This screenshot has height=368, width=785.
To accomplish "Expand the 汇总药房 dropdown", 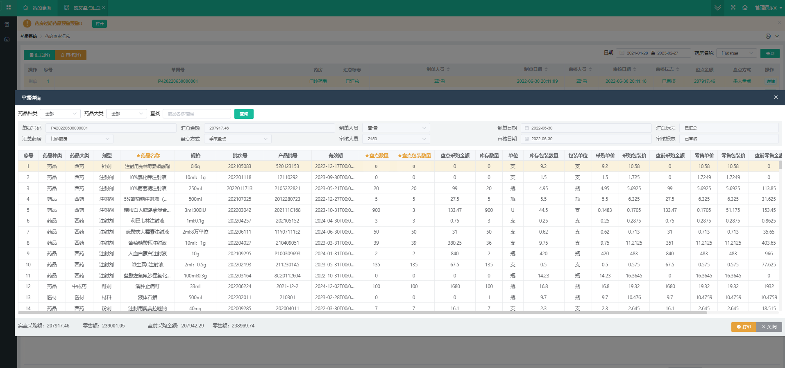I will tap(79, 139).
